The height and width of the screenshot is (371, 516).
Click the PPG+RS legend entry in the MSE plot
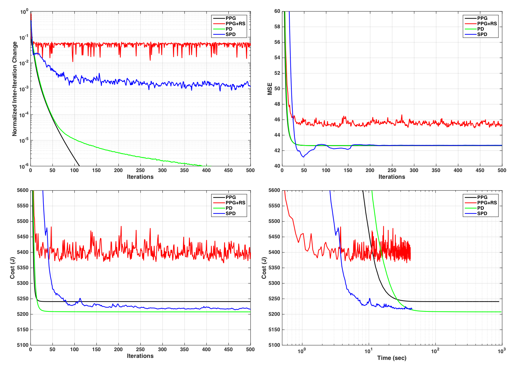coord(487,24)
